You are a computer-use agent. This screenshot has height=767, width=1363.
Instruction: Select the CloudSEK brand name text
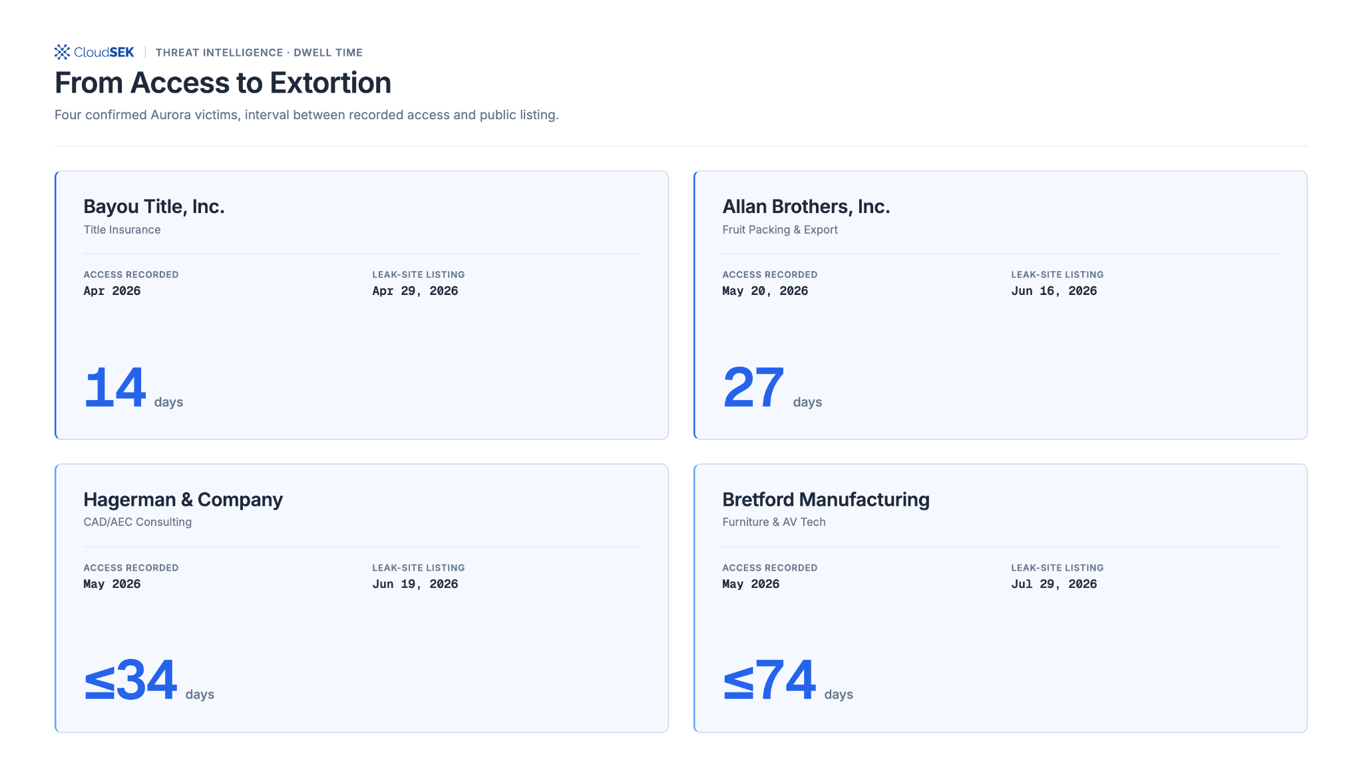point(104,52)
